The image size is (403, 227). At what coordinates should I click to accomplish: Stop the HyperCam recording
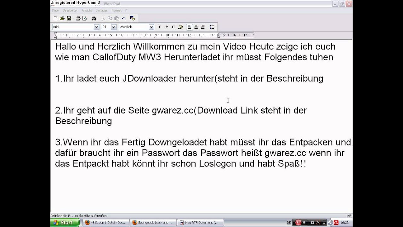pos(304,223)
